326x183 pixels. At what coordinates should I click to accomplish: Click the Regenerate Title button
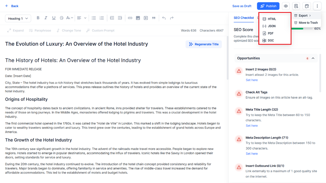(x=203, y=44)
